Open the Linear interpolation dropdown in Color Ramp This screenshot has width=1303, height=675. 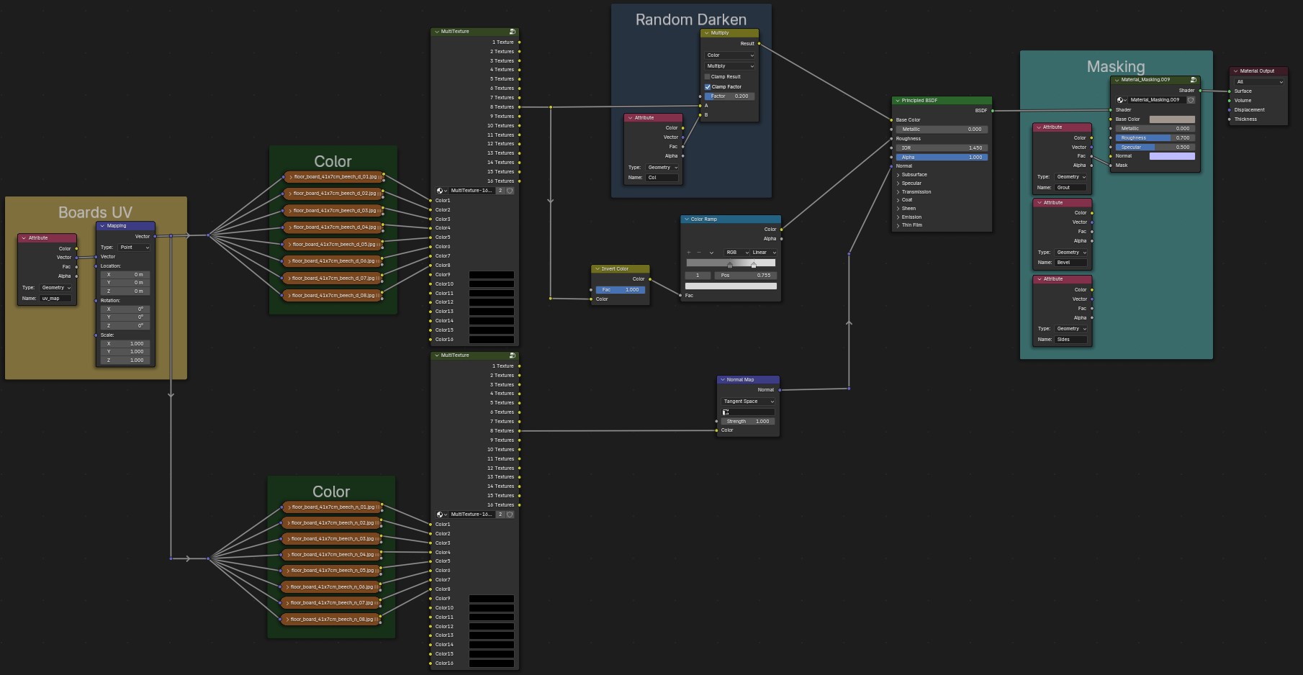coord(763,253)
